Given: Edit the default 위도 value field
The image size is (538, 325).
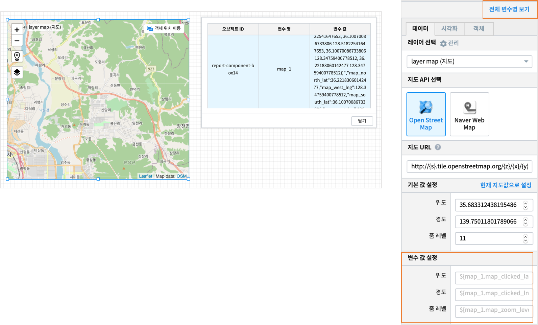Looking at the screenshot, I should (x=494, y=205).
